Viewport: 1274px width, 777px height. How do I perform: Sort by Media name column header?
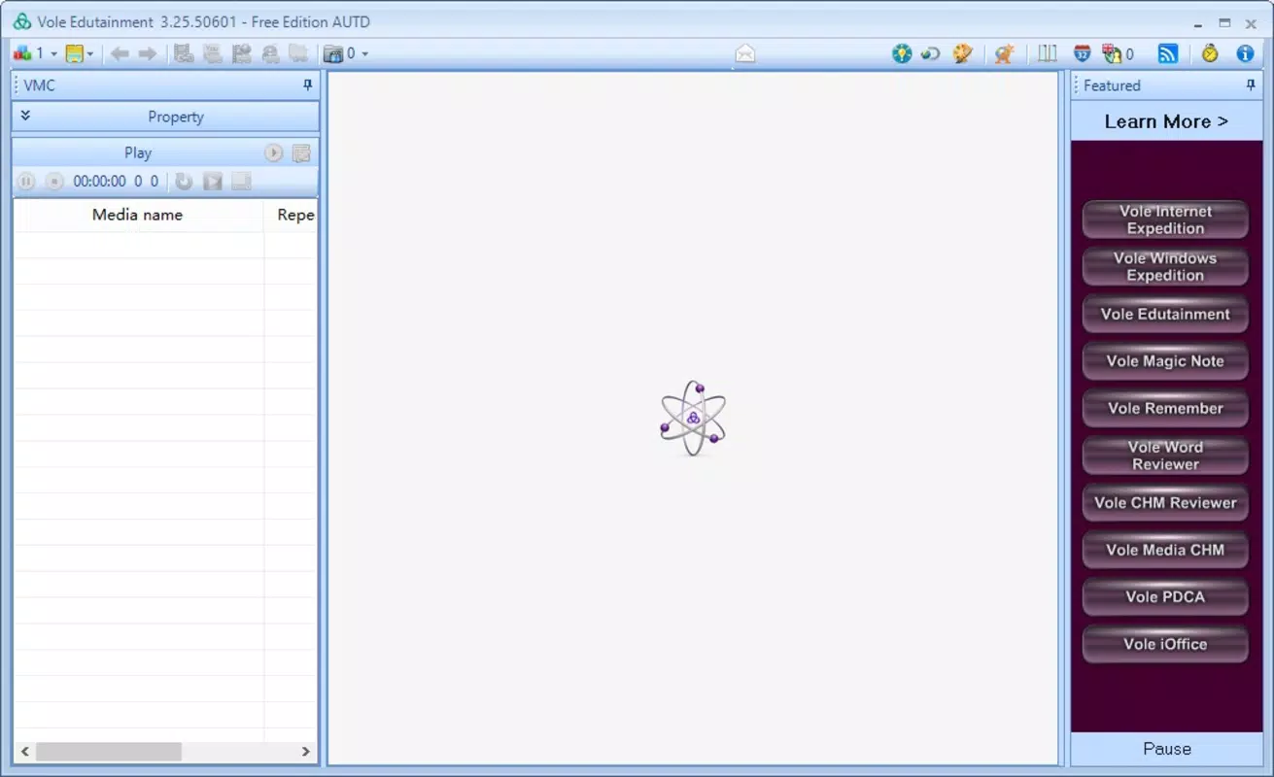[138, 216]
